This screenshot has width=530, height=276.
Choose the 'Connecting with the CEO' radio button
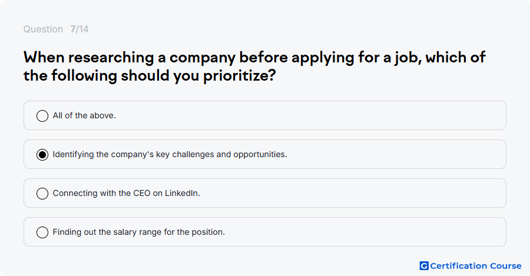[42, 193]
